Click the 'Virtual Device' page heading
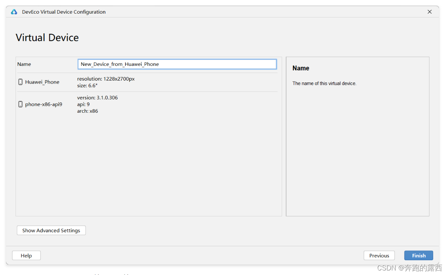The width and height of the screenshot is (448, 275). point(47,38)
